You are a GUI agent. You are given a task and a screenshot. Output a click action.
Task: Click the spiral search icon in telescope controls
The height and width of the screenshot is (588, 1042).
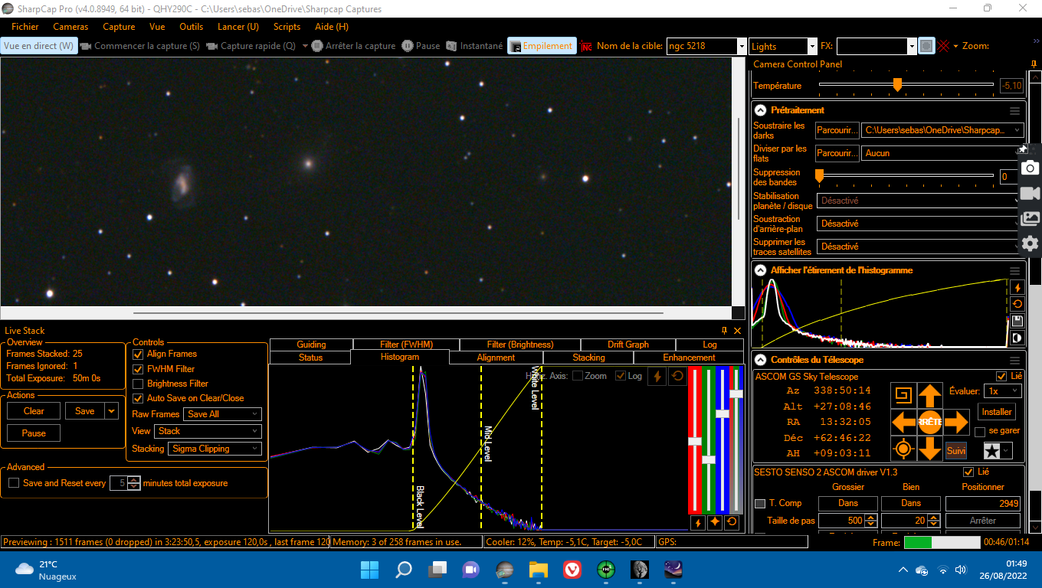[x=903, y=396]
